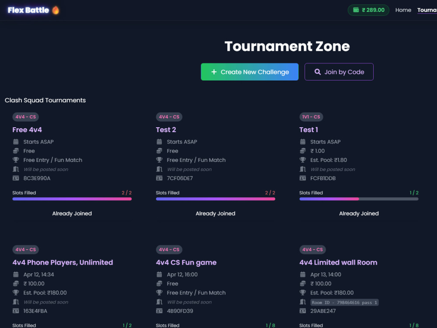Click coins icon in Test 2 card
437x328 pixels.
159,151
